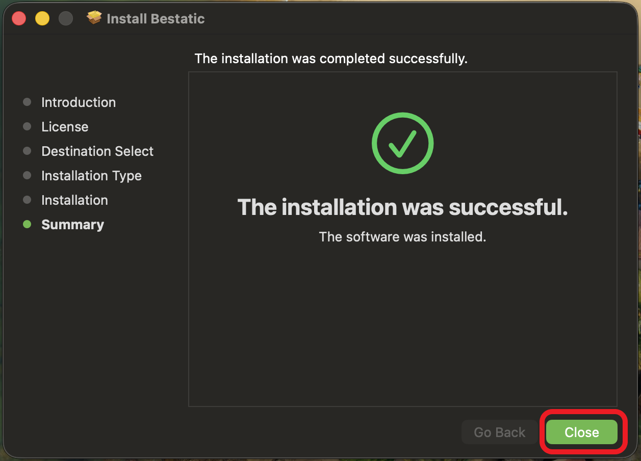Click the Install Bestatic title bar
641x461 pixels.
[155, 18]
